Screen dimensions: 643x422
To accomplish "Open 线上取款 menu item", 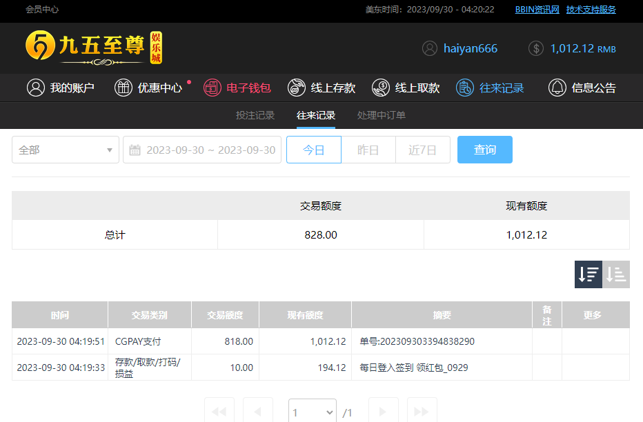I will pyautogui.click(x=406, y=88).
